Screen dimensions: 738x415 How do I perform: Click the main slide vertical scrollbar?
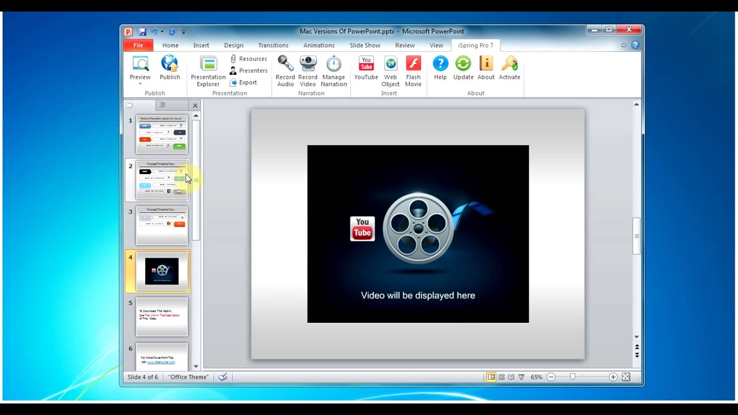pyautogui.click(x=637, y=235)
